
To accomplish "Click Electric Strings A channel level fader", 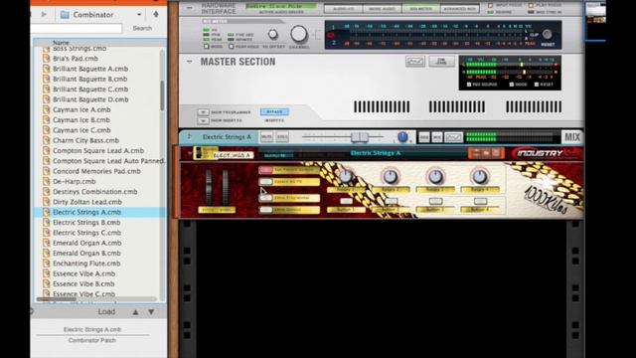I will [360, 137].
